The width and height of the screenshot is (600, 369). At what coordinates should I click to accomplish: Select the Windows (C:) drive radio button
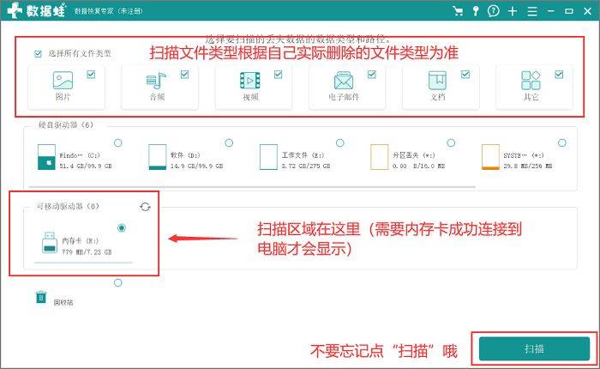pyautogui.click(x=118, y=143)
